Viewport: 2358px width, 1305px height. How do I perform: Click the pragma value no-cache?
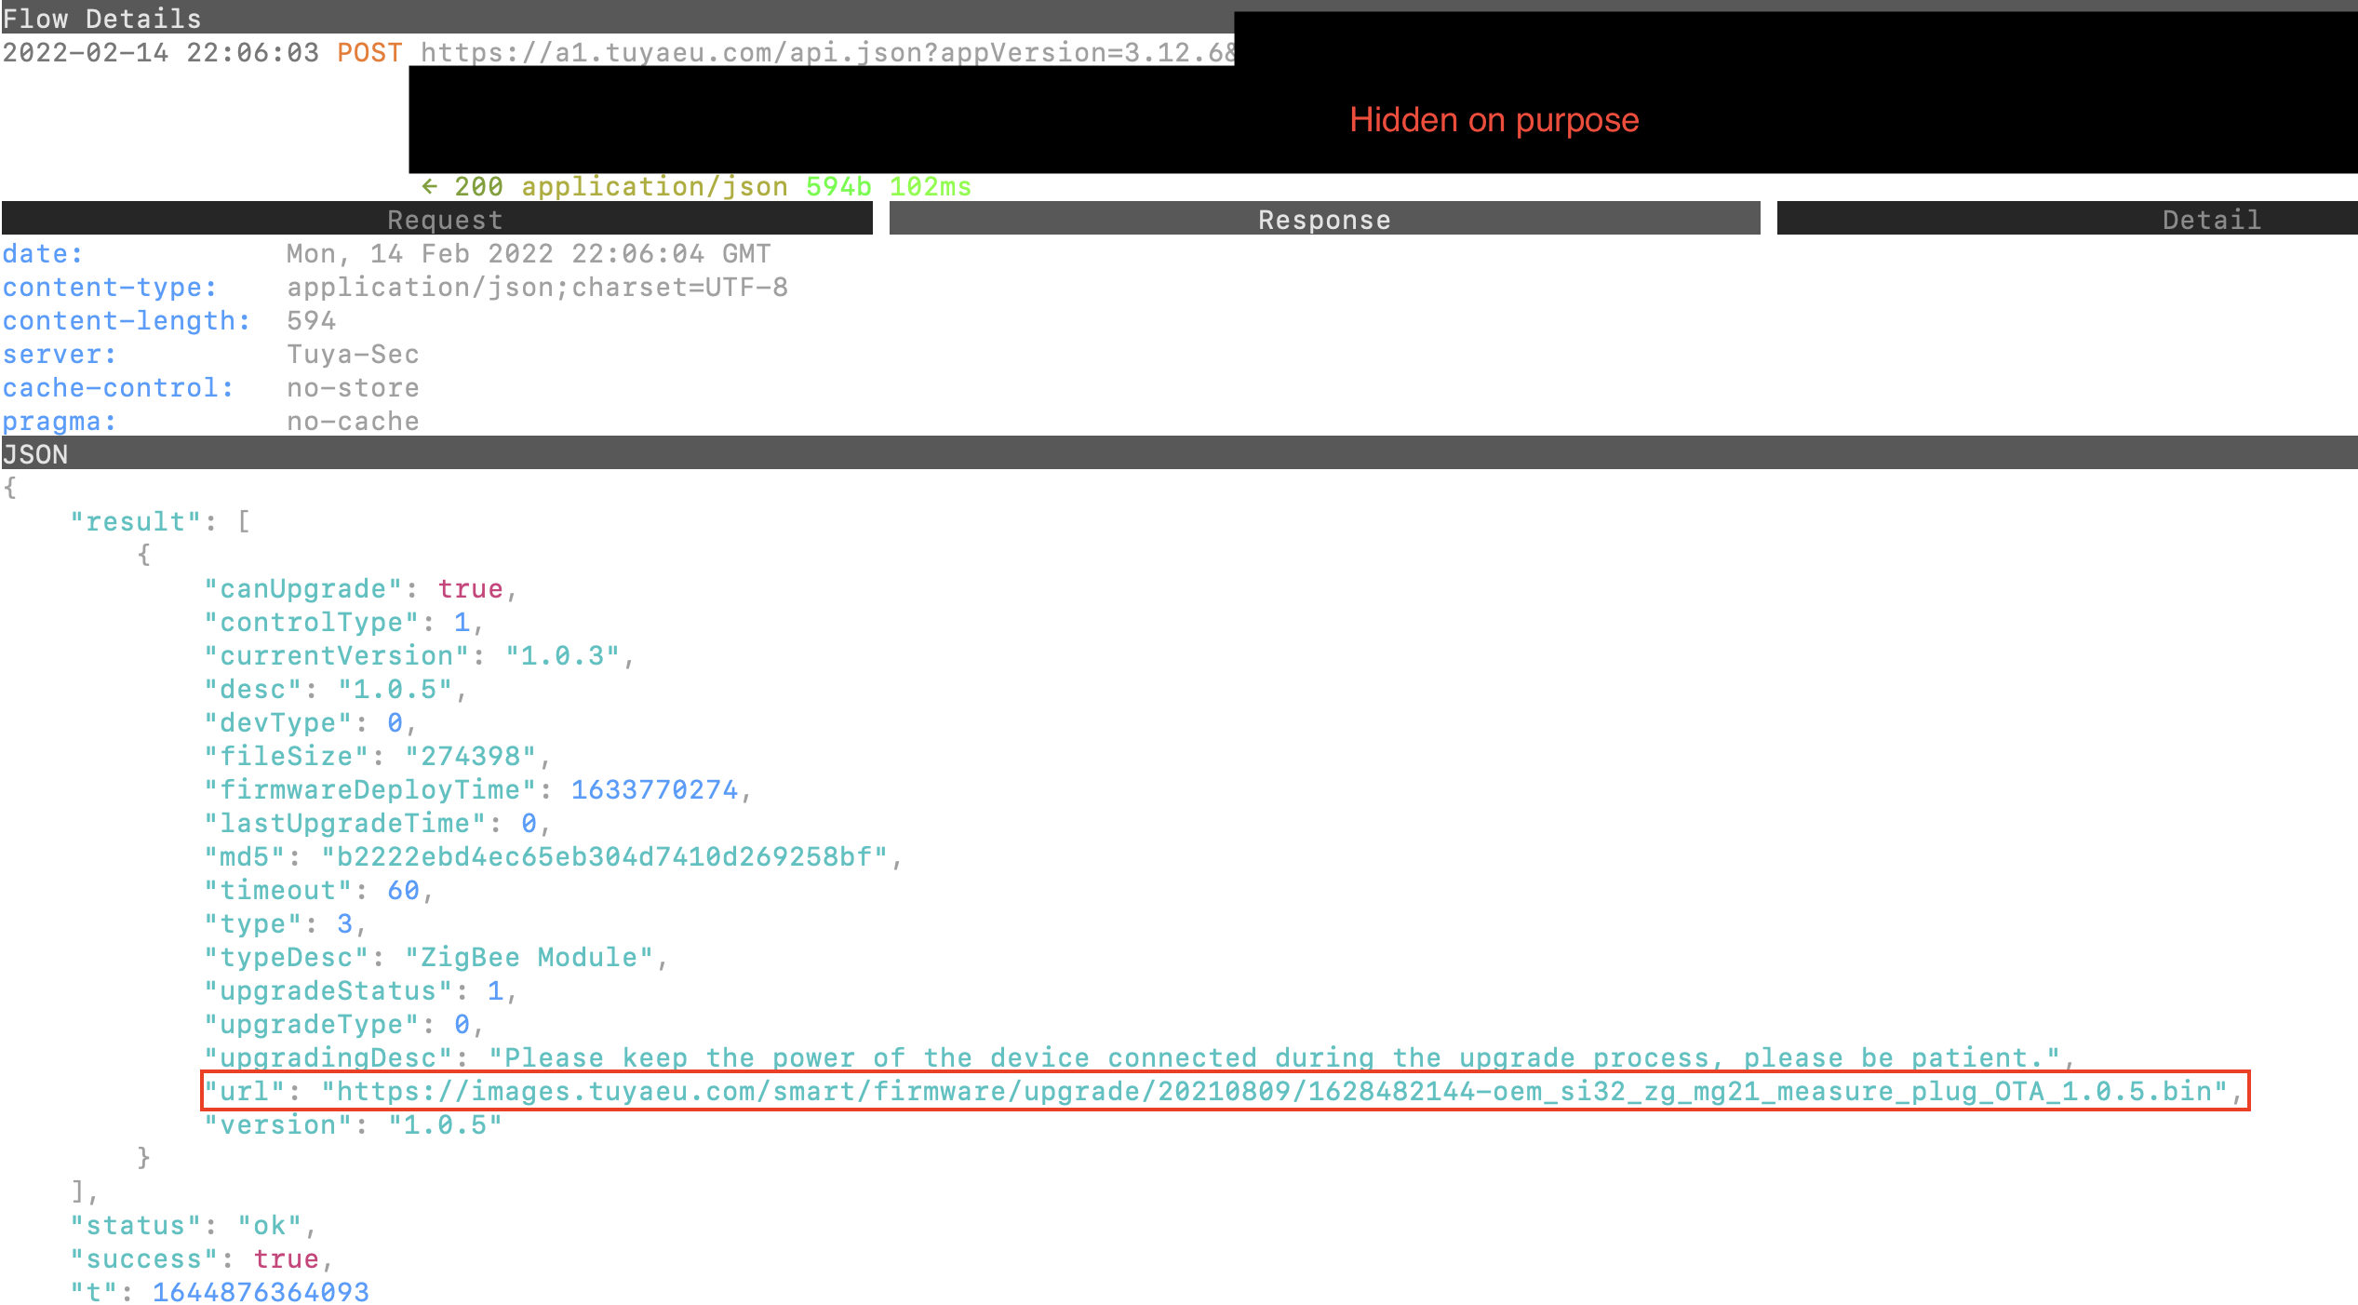coord(353,421)
